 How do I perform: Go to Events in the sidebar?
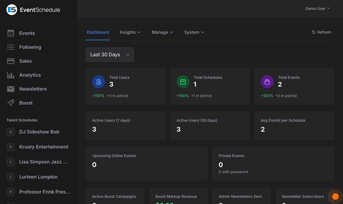(x=27, y=33)
